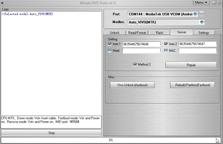
Task: Click the 0% progress bar
Action: [111, 140]
